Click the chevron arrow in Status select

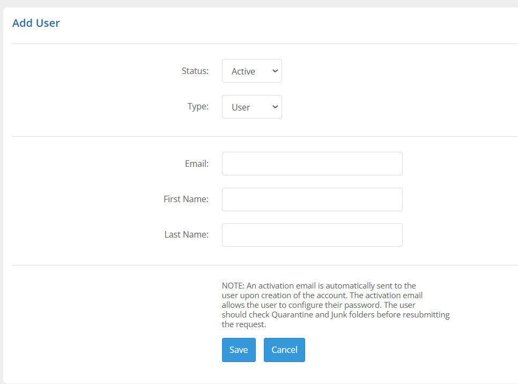pos(275,71)
